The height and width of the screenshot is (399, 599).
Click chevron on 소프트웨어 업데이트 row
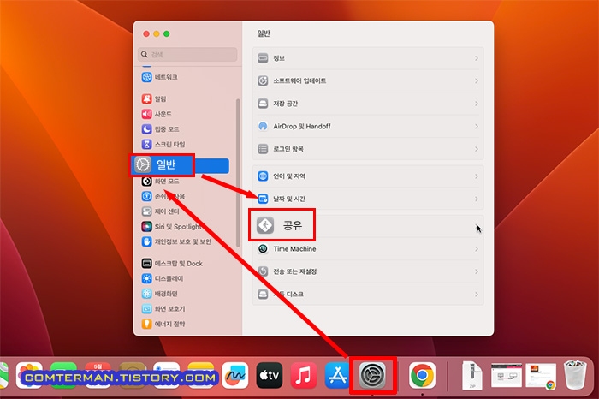[x=477, y=80]
